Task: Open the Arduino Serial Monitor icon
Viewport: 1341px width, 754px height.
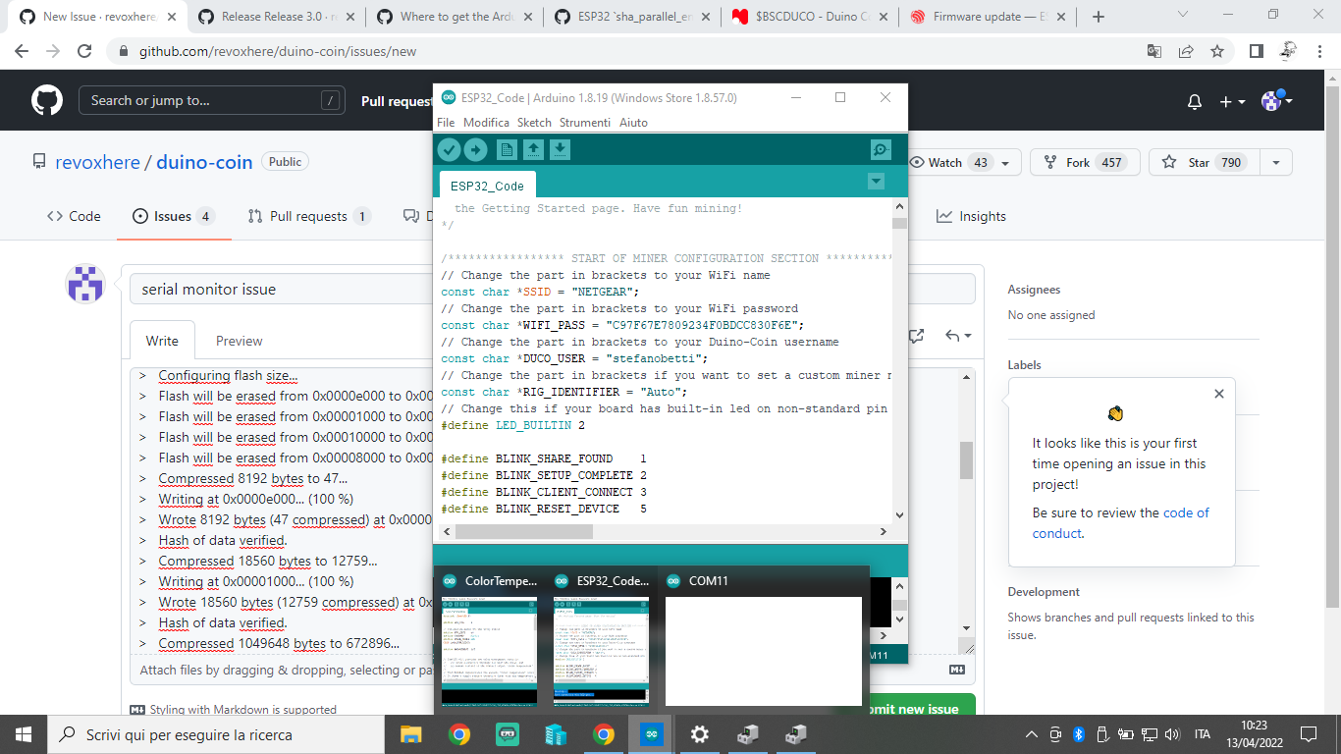Action: click(x=881, y=149)
